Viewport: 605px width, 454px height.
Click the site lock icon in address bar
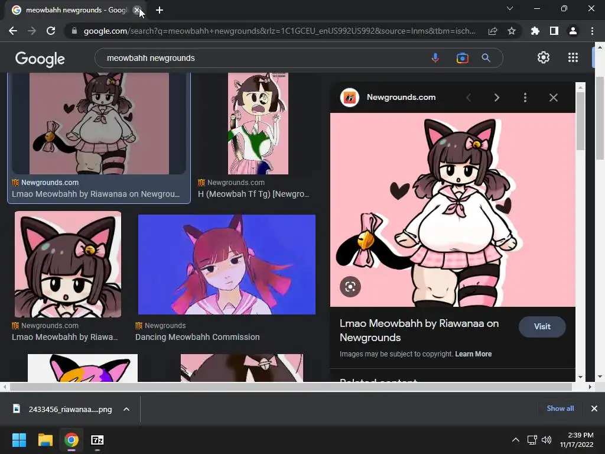tap(74, 31)
